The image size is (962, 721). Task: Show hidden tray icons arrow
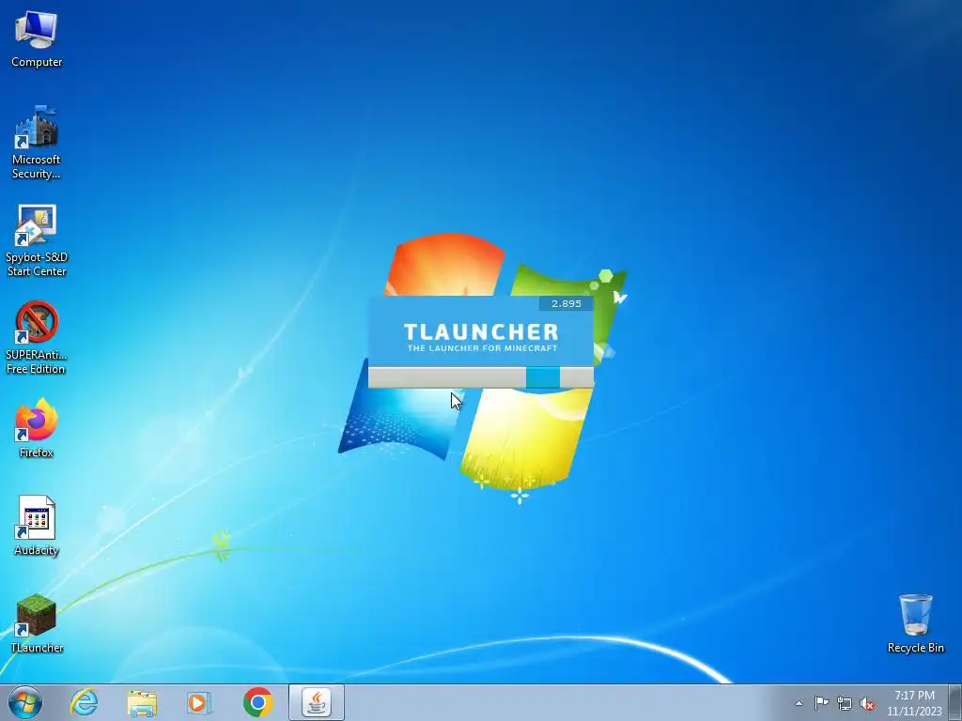tap(799, 703)
